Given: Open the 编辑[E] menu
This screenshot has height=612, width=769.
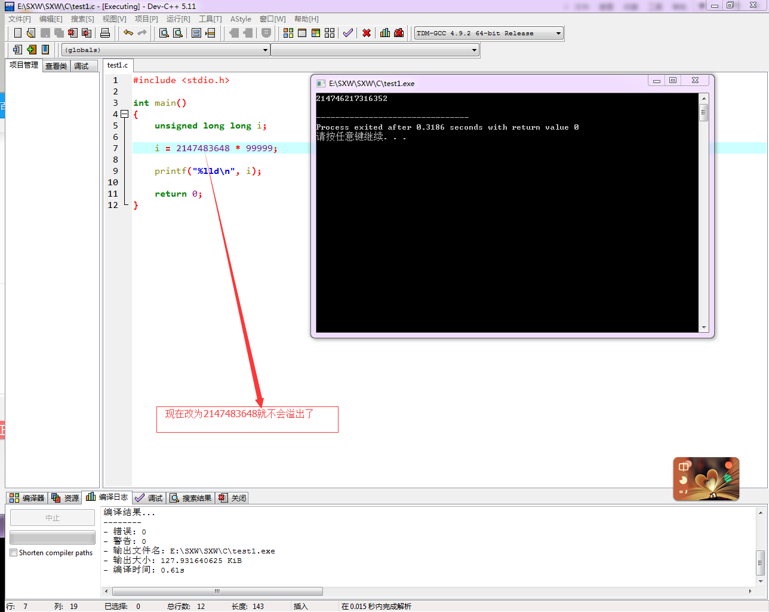Looking at the screenshot, I should [51, 19].
